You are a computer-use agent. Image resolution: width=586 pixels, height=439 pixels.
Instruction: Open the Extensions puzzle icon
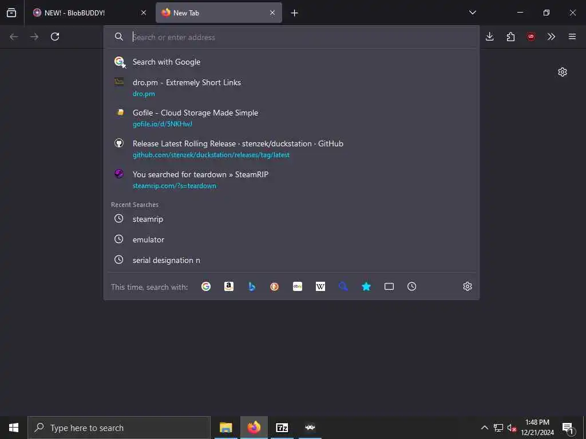(510, 37)
